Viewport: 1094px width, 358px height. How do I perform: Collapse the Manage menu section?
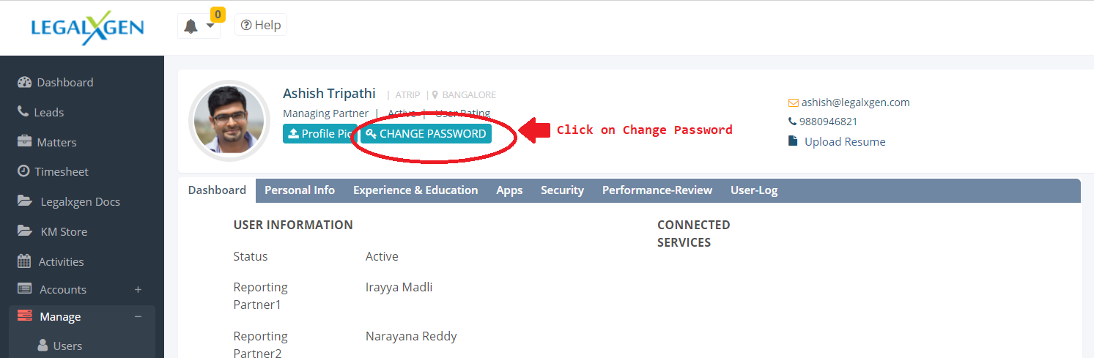pos(138,317)
